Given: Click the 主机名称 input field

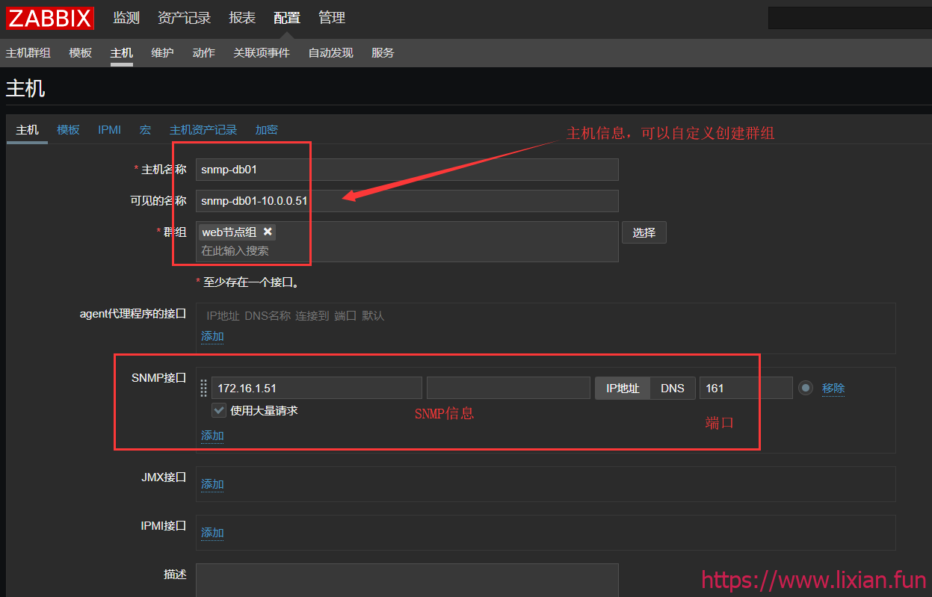Looking at the screenshot, I should tap(407, 170).
